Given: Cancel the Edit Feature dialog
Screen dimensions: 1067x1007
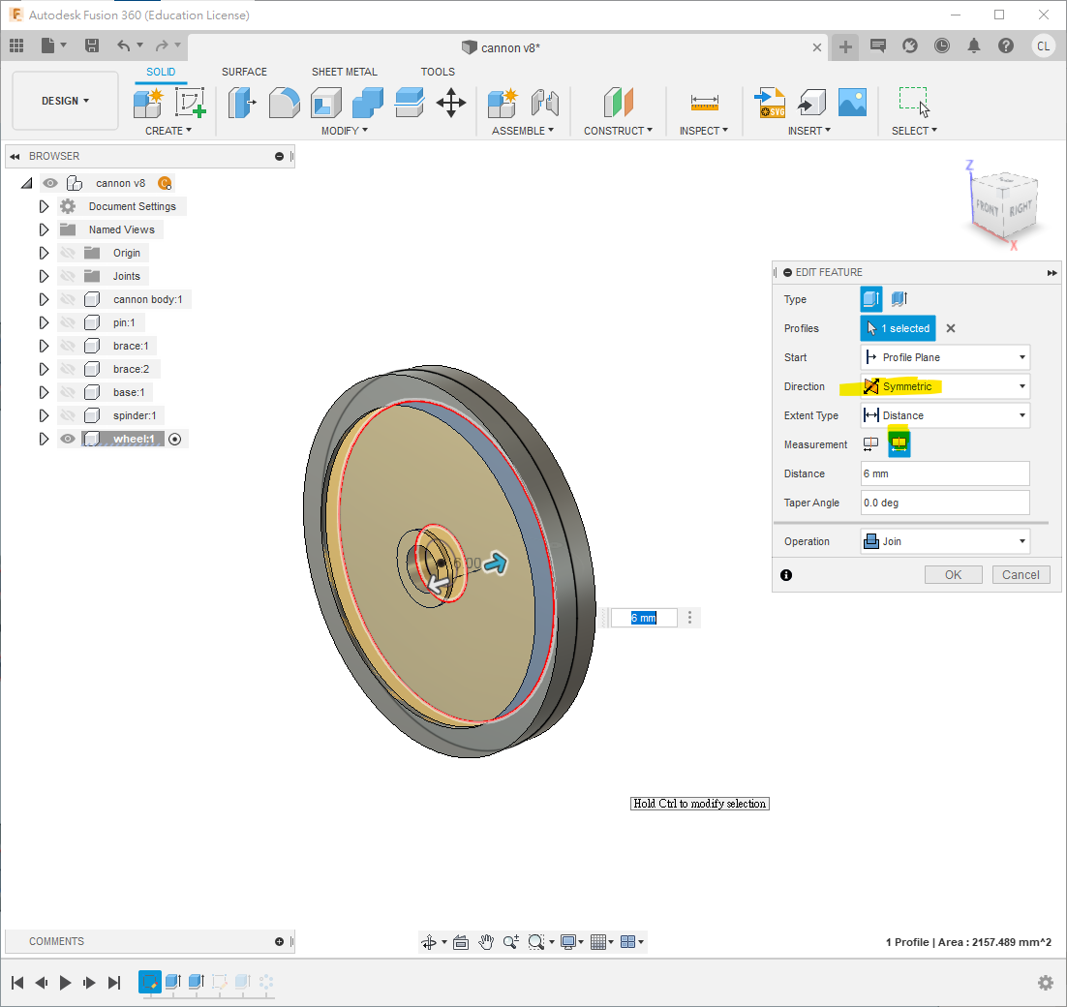Looking at the screenshot, I should click(1021, 574).
